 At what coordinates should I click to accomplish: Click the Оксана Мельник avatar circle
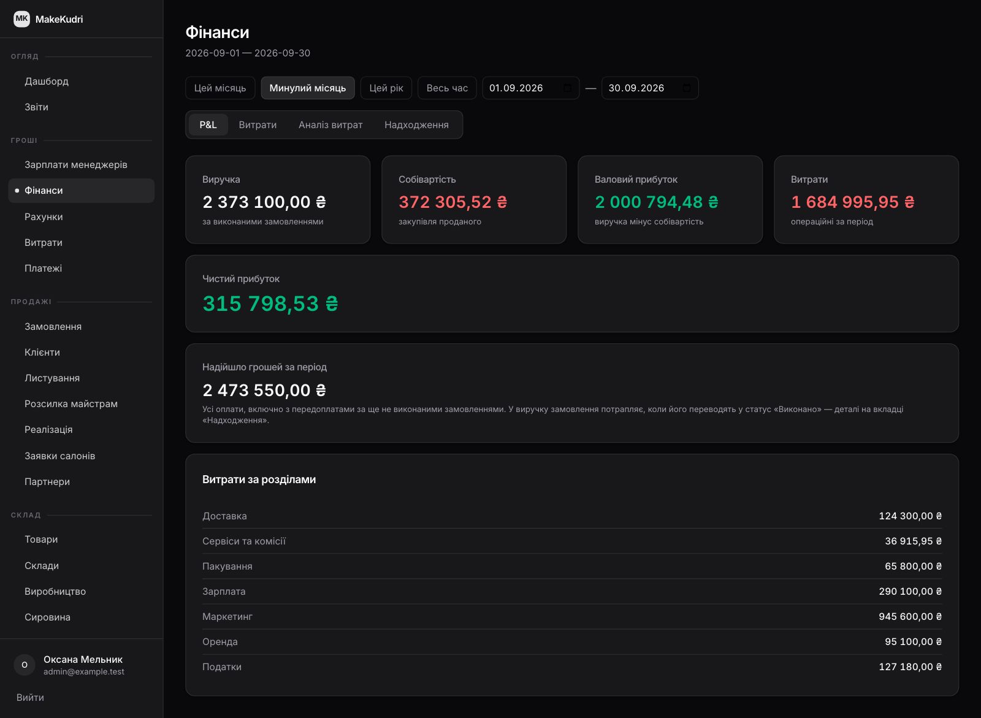pos(25,665)
